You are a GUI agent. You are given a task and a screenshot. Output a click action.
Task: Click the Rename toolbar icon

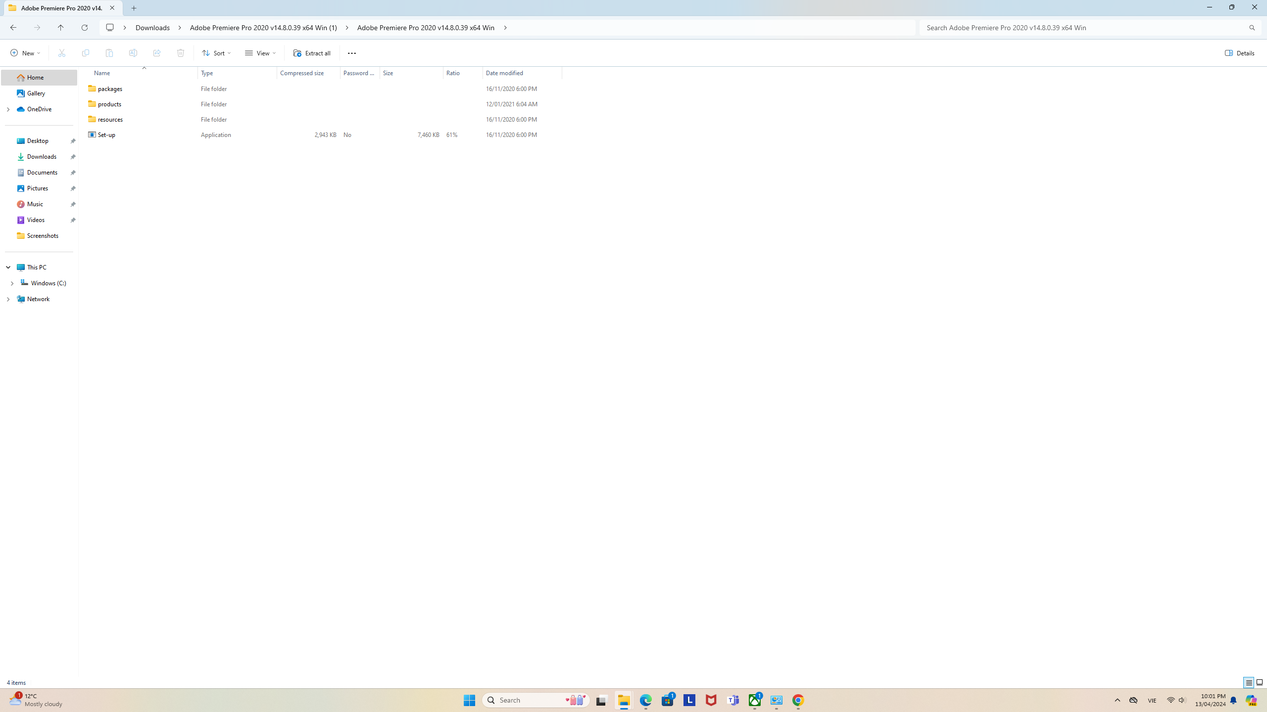click(133, 53)
